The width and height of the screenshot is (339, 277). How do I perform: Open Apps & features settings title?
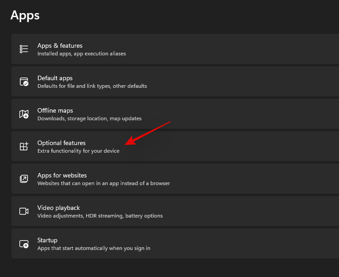(60, 45)
